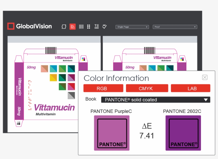The width and height of the screenshot is (218, 159).
Task: Close the Color Information dialog
Action: (205, 77)
